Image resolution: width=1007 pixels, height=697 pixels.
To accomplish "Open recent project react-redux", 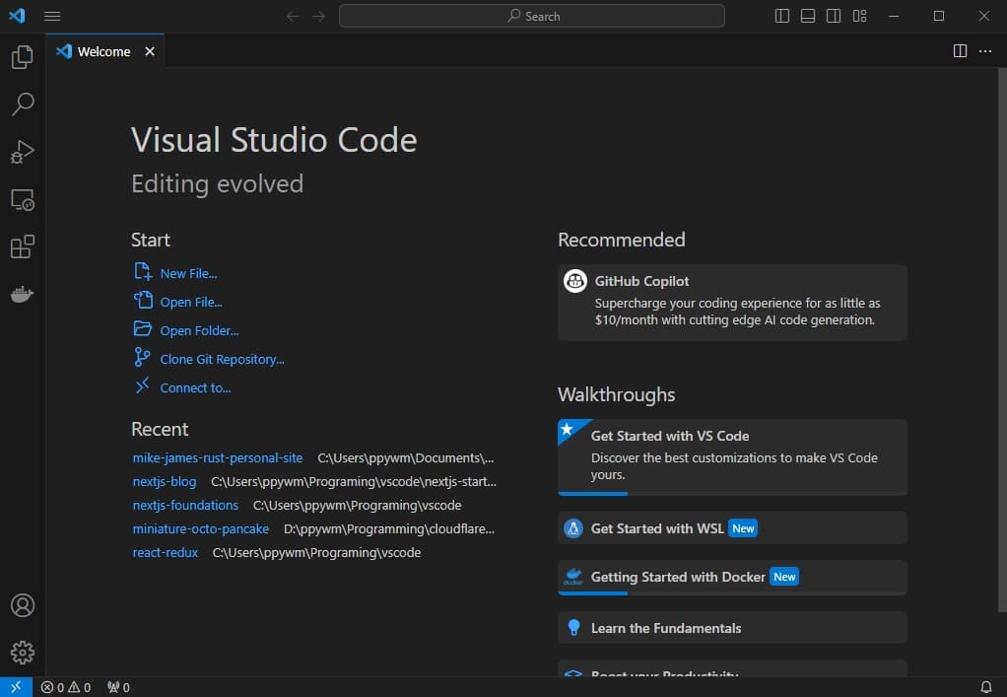I will 166,552.
